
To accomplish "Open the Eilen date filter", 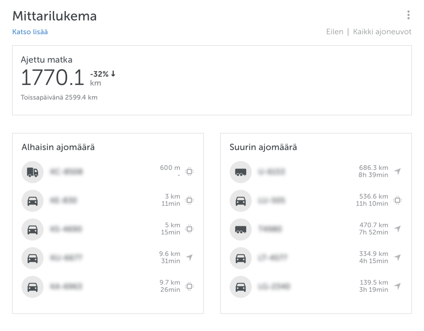I will click(x=334, y=32).
